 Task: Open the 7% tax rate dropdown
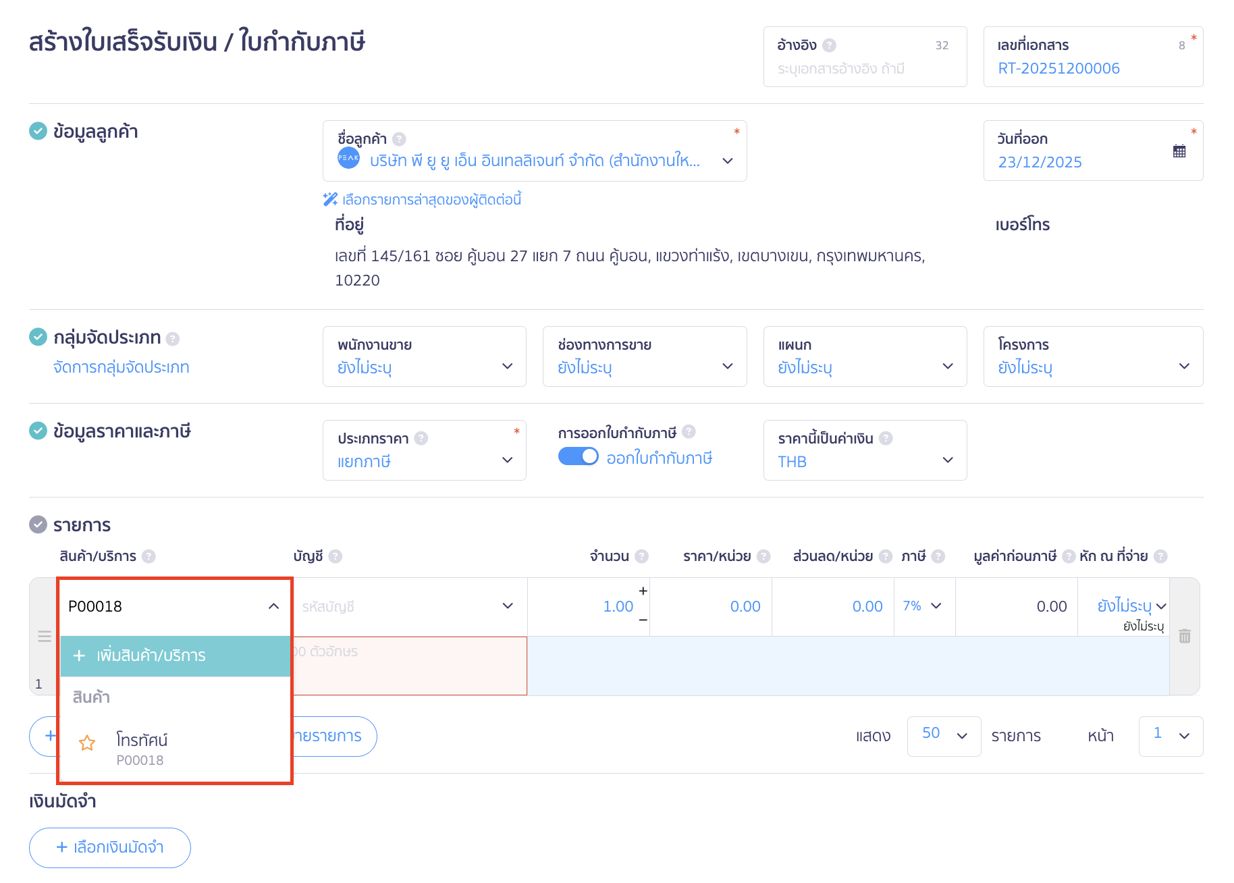923,606
